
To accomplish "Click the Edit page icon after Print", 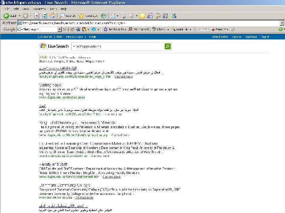I will point(131,16).
